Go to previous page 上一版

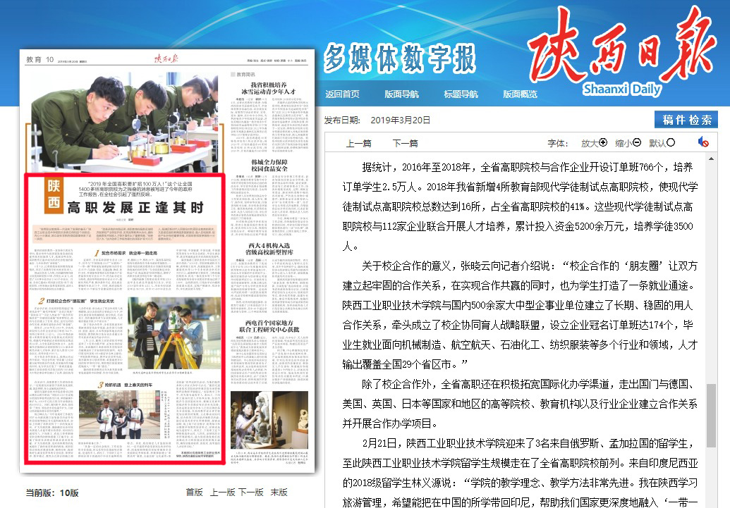point(221,492)
